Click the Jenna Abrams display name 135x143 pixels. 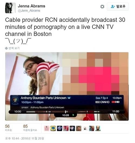(31, 6)
